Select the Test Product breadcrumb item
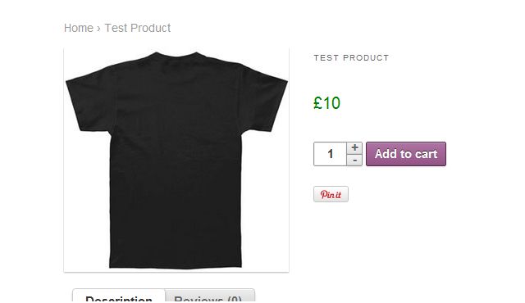The height and width of the screenshot is (303, 525). point(138,28)
